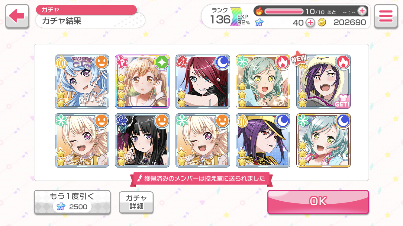Tap the pink stamina progress bar
The width and height of the screenshot is (403, 226).
(284, 11)
